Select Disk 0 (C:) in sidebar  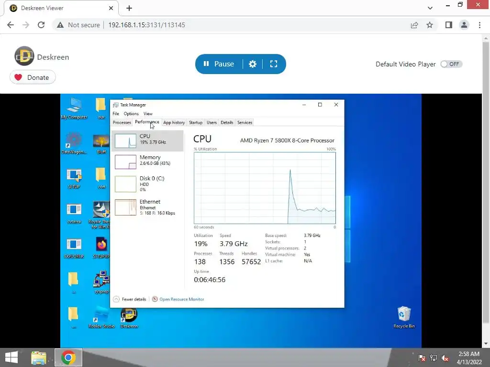147,183
